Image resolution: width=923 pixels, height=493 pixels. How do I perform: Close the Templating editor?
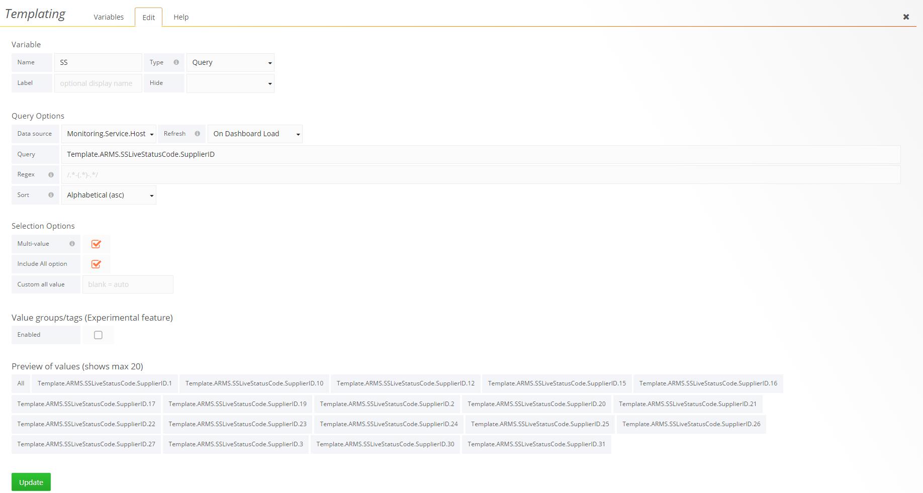click(x=906, y=17)
